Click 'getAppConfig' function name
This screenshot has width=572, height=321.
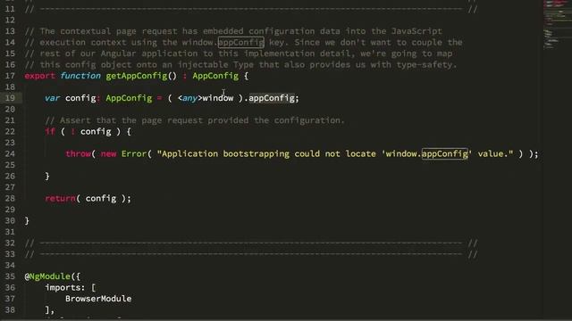tap(137, 76)
